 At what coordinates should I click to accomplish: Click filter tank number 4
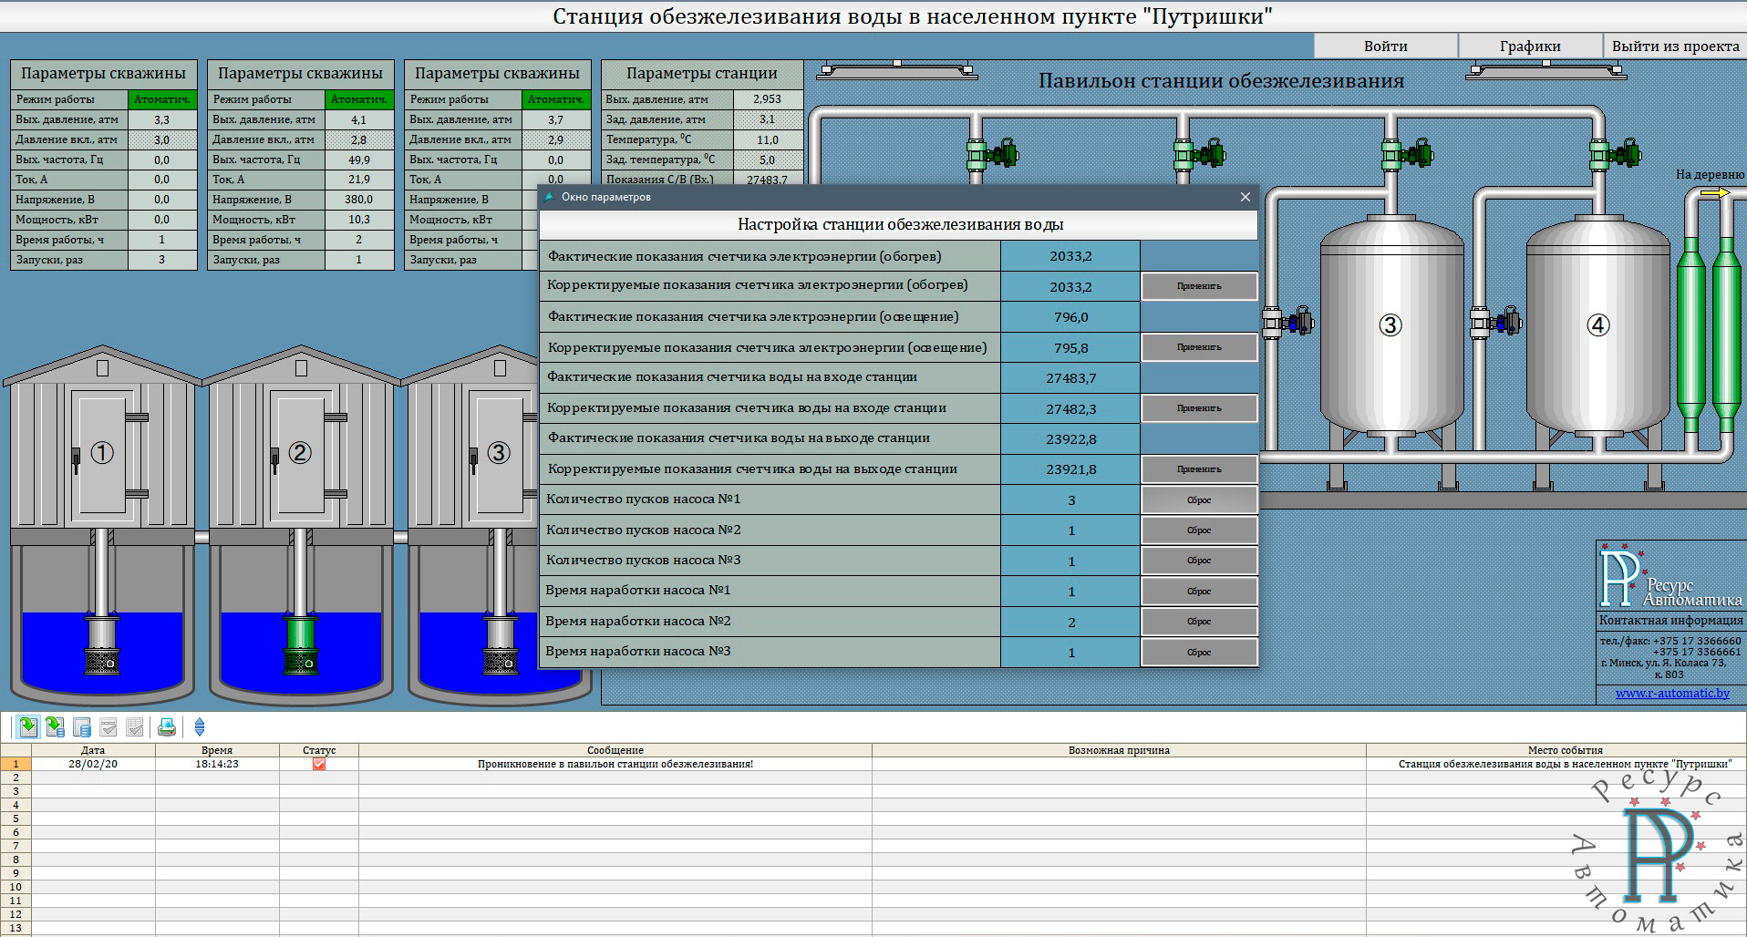pyautogui.click(x=1598, y=324)
